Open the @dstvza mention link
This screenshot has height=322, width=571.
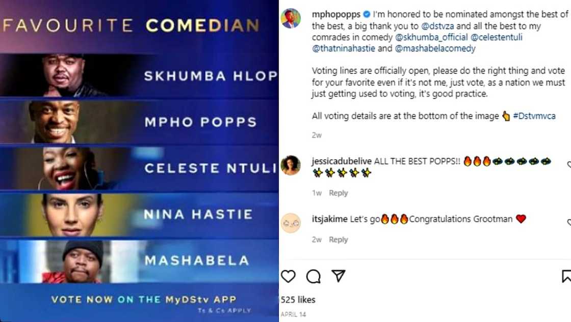coord(431,26)
